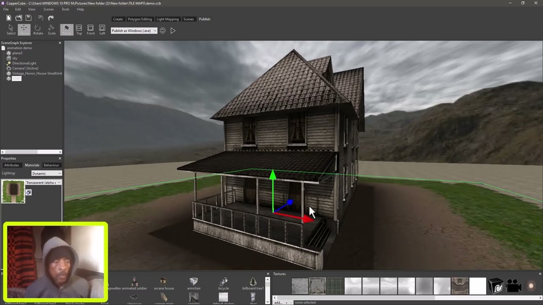This screenshot has height=305, width=543.
Task: Select the animated soldier prefab
Action: (134, 284)
